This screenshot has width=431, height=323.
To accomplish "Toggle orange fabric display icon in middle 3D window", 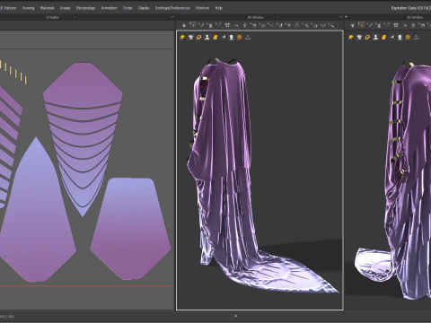I will click(215, 38).
